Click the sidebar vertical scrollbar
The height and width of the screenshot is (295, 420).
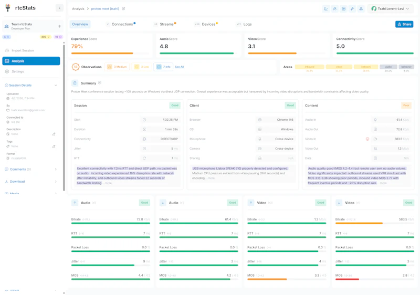point(64,118)
